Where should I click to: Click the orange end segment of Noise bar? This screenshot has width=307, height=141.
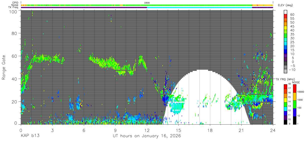[x=262, y=5]
